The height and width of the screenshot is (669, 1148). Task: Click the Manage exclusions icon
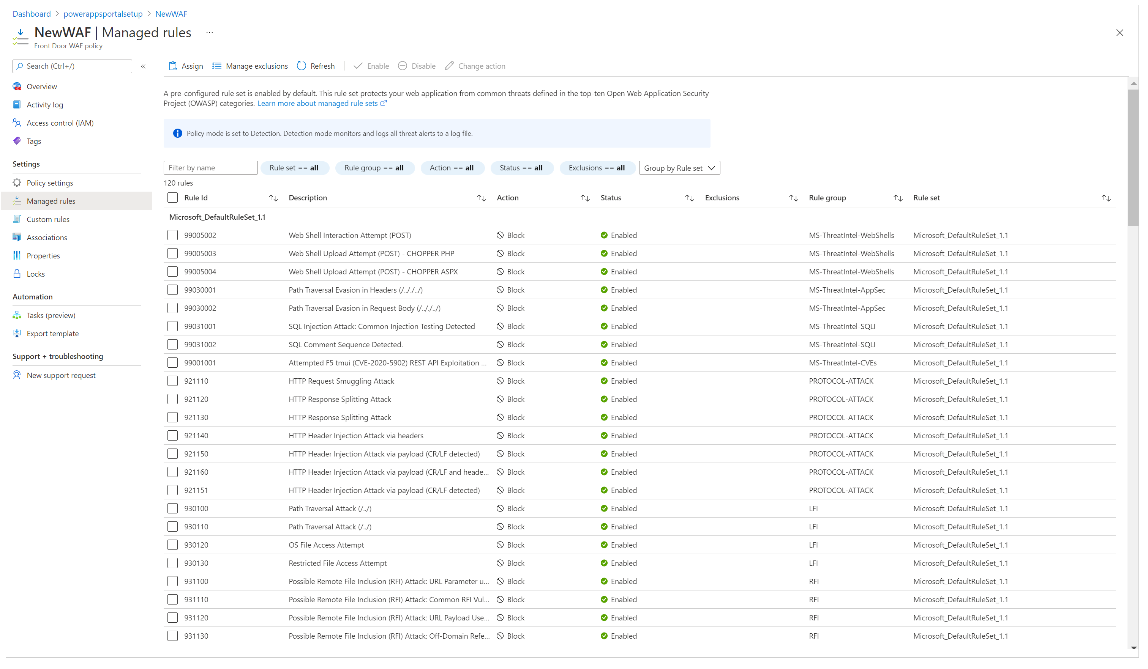click(216, 66)
